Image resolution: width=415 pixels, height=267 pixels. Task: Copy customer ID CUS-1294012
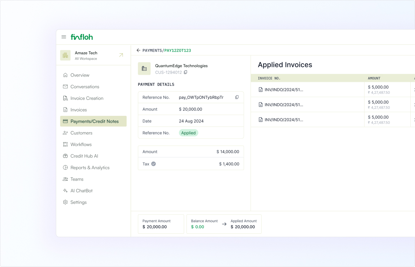186,72
